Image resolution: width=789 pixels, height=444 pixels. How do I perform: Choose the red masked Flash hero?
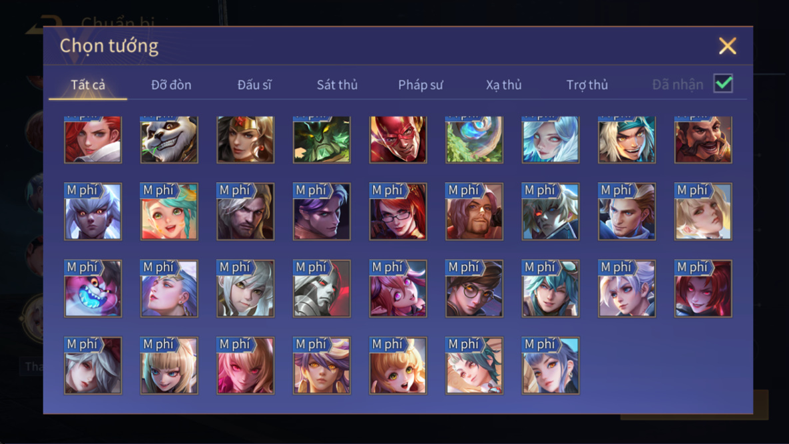tap(397, 139)
